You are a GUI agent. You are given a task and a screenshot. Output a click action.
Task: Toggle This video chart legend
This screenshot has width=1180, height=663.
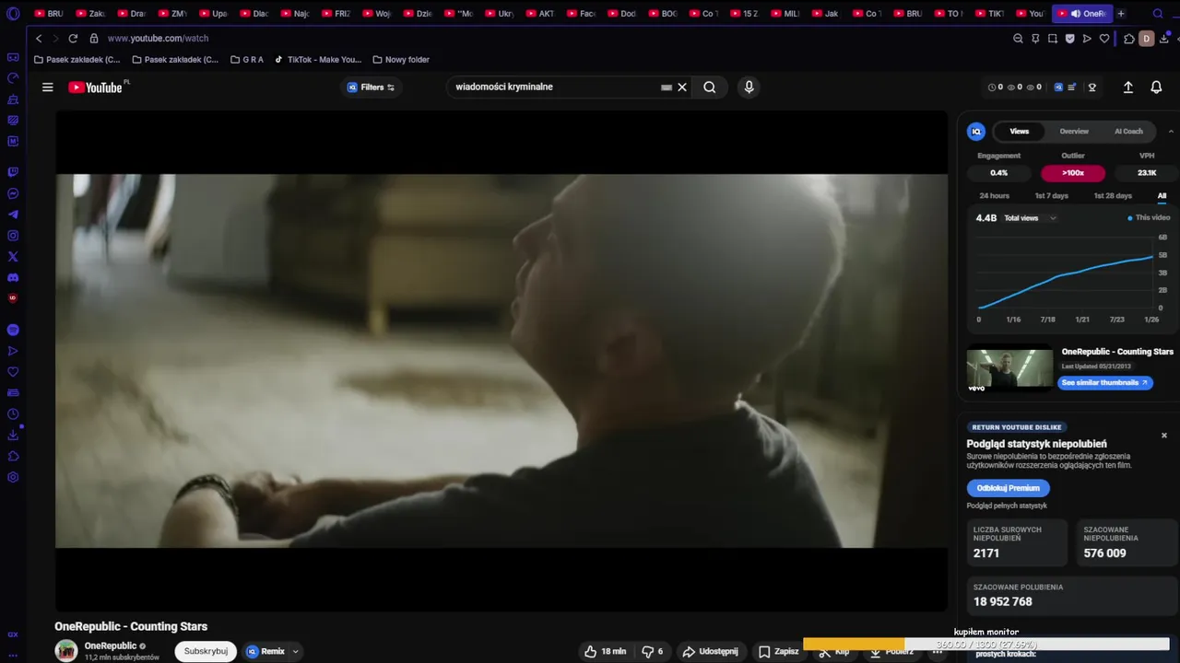tap(1150, 218)
